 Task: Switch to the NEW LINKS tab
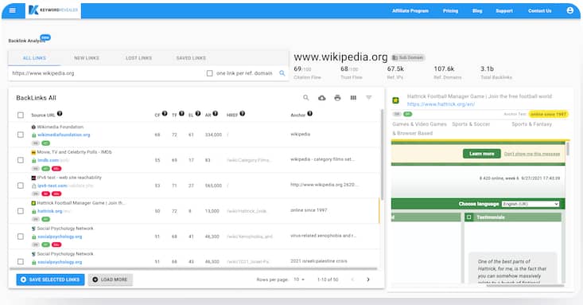86,58
